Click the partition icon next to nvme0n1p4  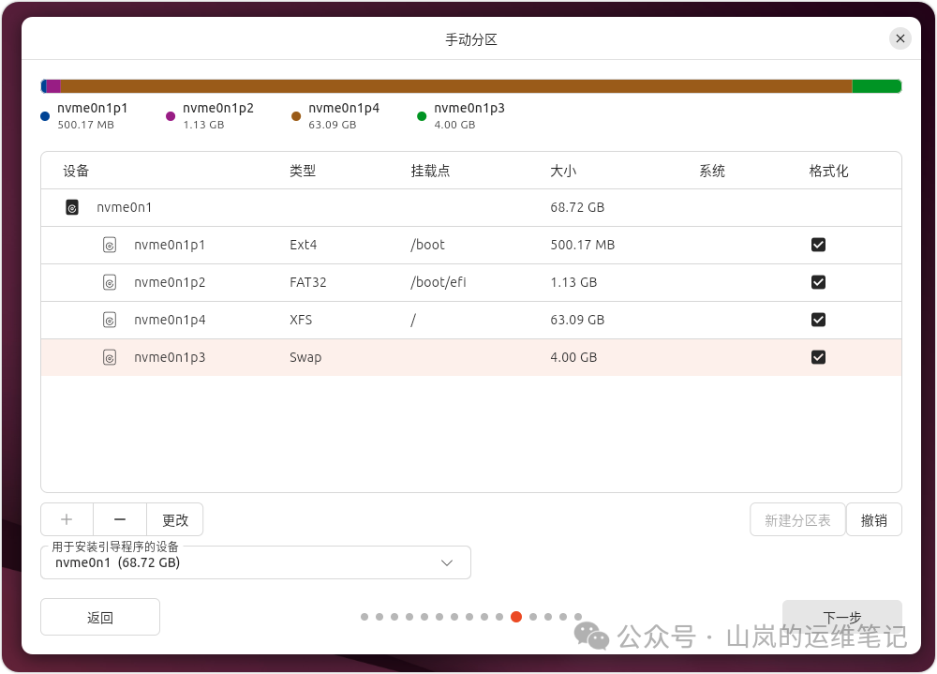click(110, 320)
